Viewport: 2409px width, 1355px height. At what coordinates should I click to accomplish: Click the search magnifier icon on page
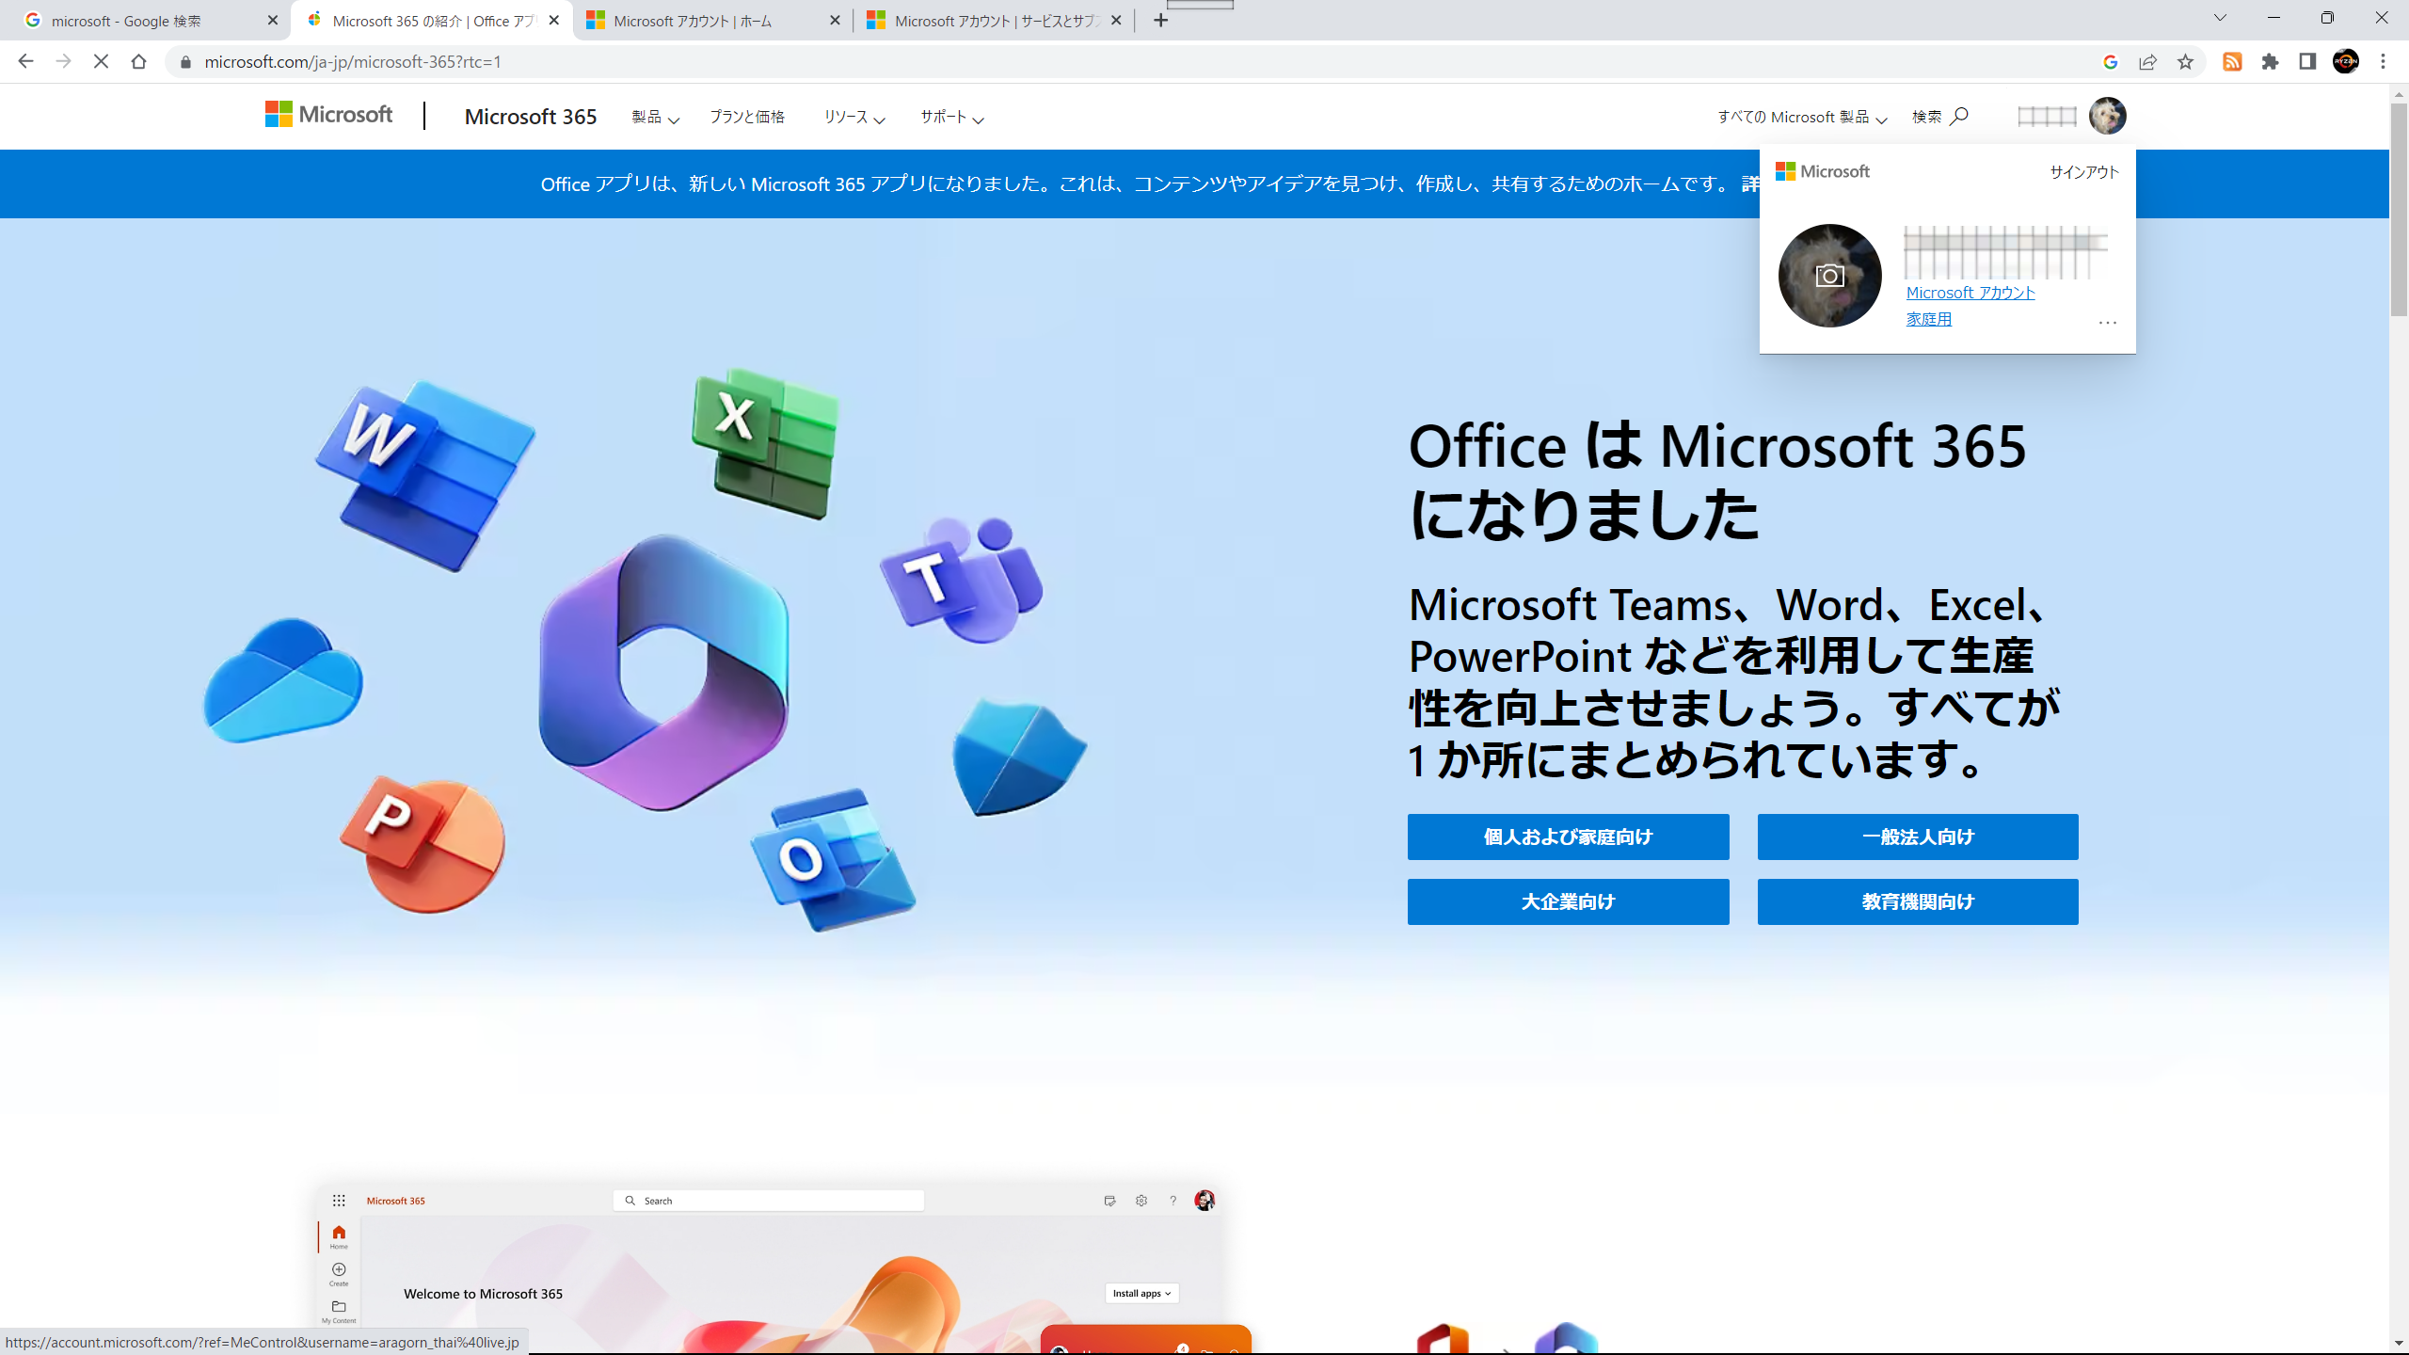[x=1959, y=116]
